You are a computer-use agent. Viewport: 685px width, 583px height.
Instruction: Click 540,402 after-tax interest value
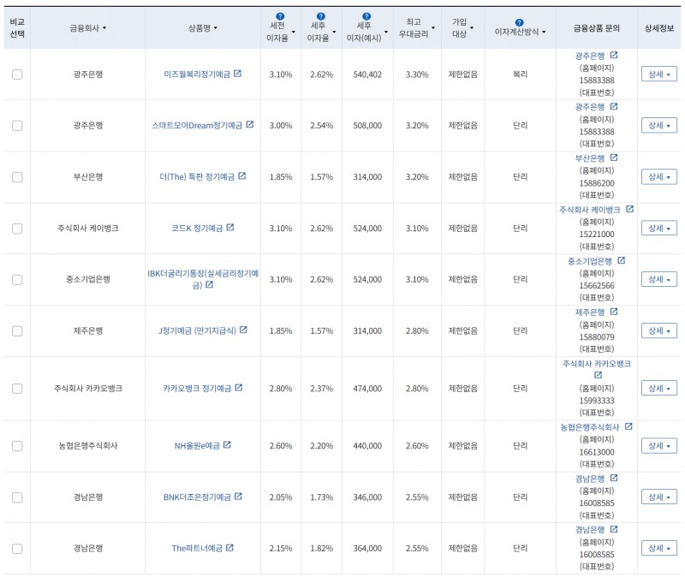pos(367,74)
